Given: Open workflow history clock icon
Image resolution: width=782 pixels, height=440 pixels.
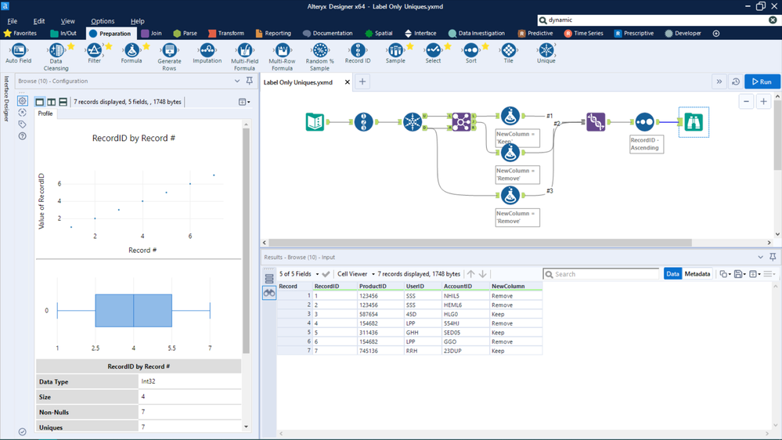Looking at the screenshot, I should coord(736,81).
